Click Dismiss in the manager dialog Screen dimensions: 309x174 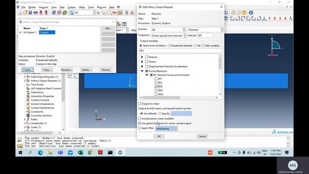106,70
